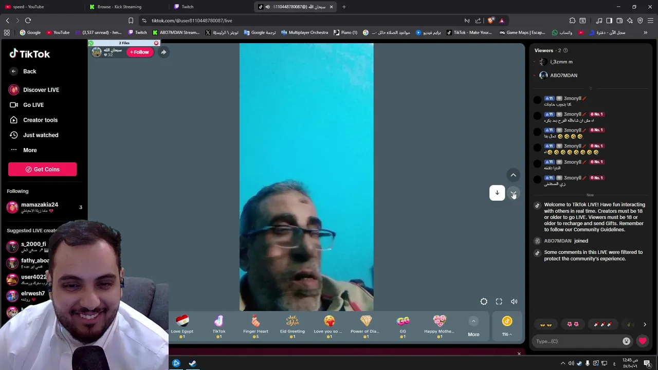Open the coin balance 116 dropdown

507,327
